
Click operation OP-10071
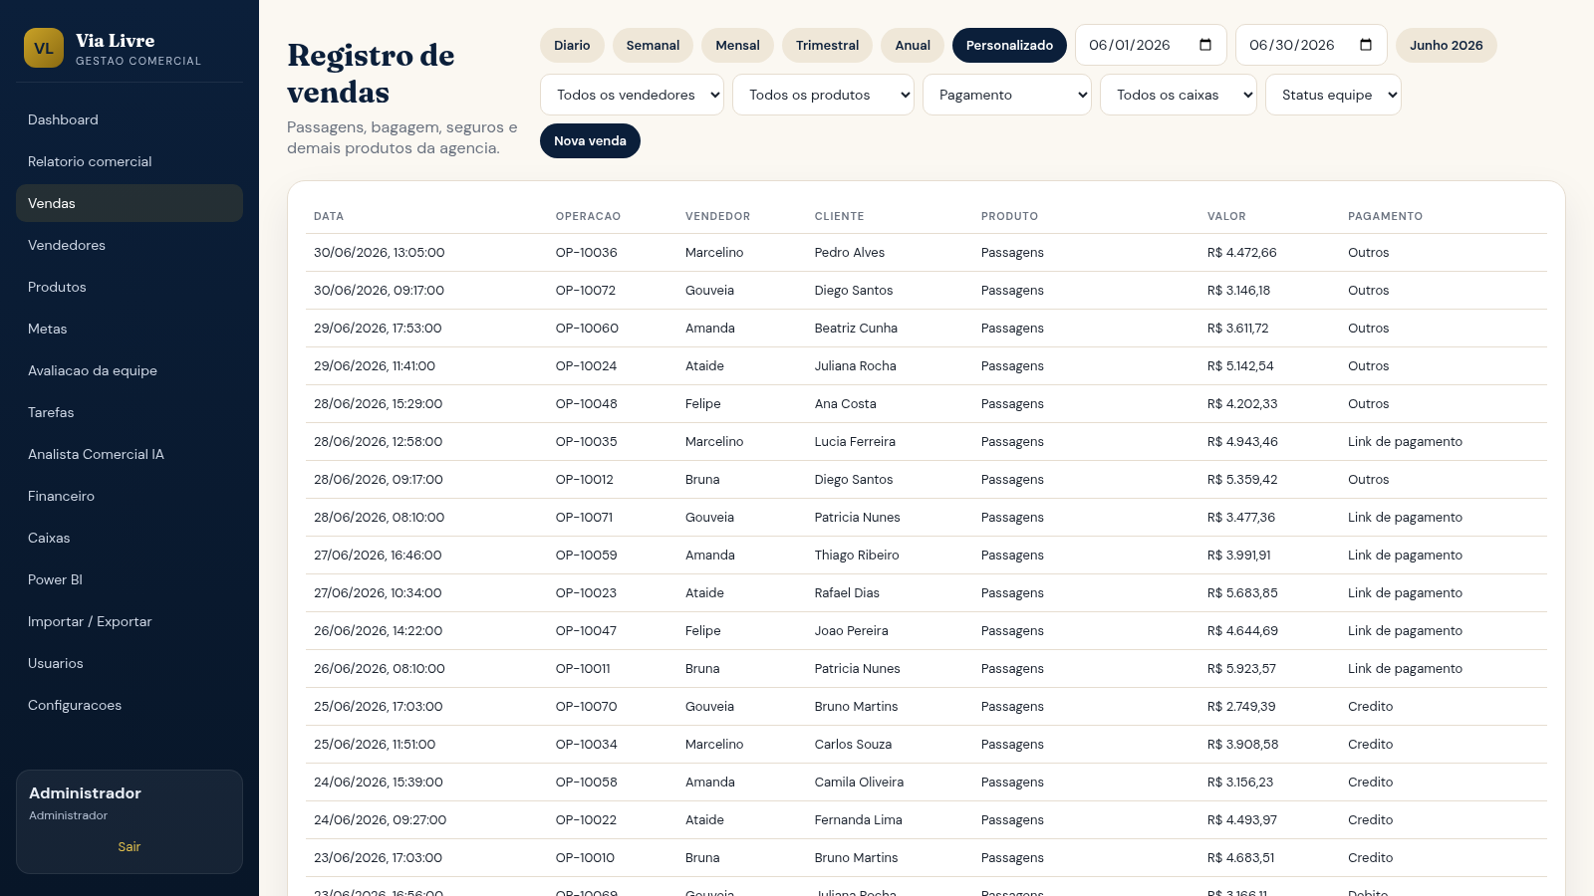pos(584,518)
